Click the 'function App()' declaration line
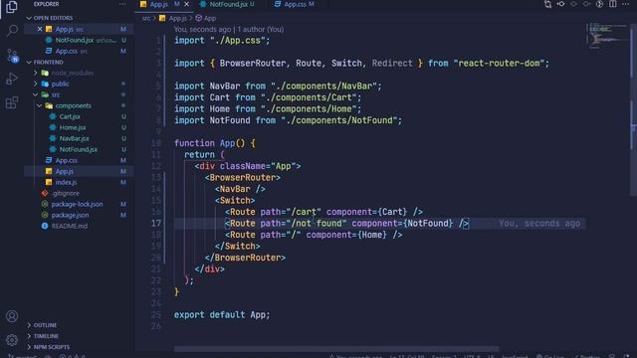This screenshot has width=637, height=358. click(x=215, y=143)
